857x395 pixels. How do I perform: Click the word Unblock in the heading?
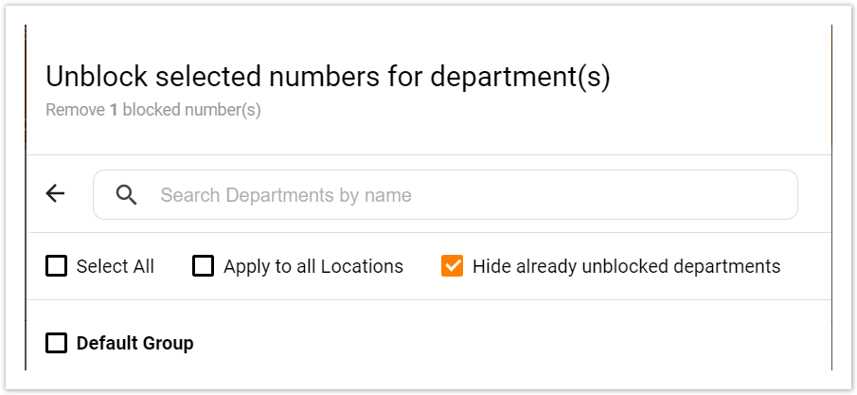90,77
